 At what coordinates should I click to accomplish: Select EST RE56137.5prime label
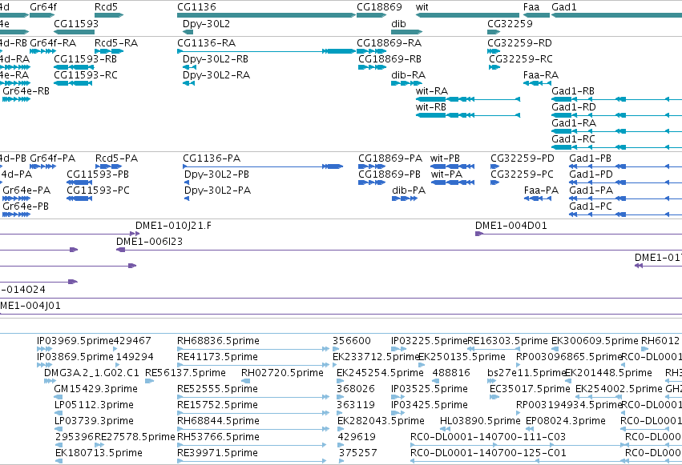pyautogui.click(x=185, y=373)
